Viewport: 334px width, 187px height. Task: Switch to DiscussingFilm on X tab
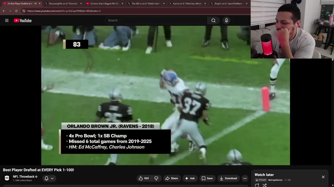(x=63, y=4)
